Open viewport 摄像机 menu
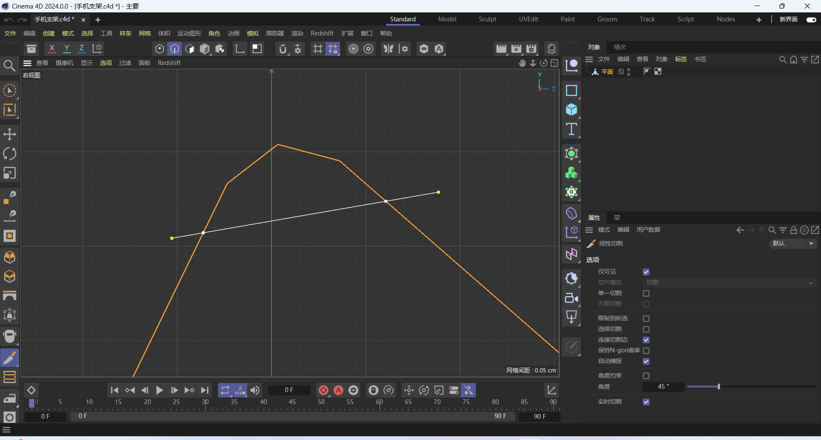This screenshot has width=821, height=440. tap(65, 63)
